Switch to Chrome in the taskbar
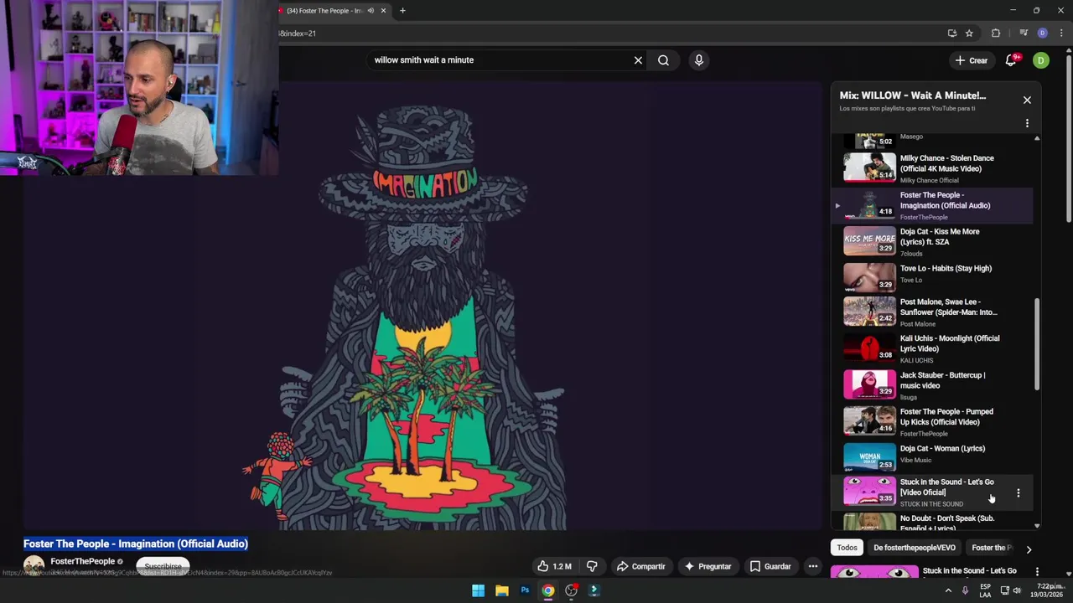This screenshot has width=1073, height=603. (x=547, y=590)
